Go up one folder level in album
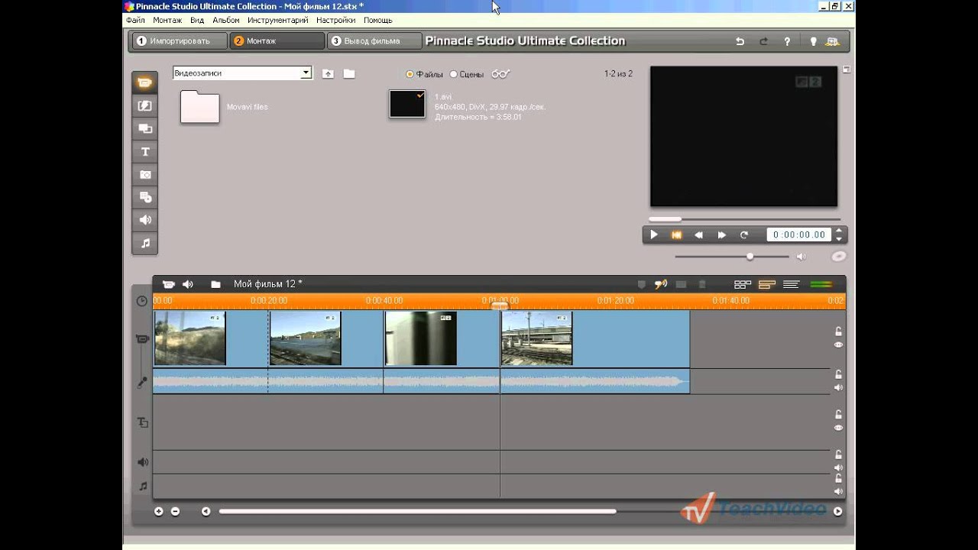Image resolution: width=978 pixels, height=550 pixels. pyautogui.click(x=328, y=73)
